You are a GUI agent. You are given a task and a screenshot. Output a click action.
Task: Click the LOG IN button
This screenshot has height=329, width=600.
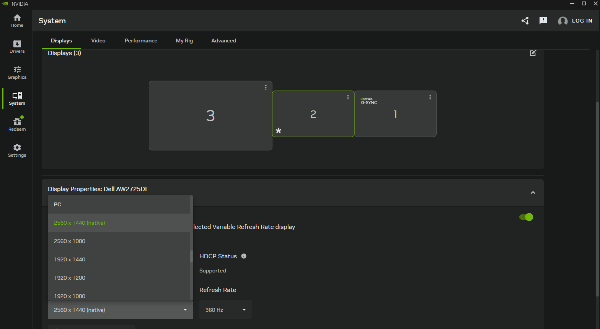(x=582, y=21)
